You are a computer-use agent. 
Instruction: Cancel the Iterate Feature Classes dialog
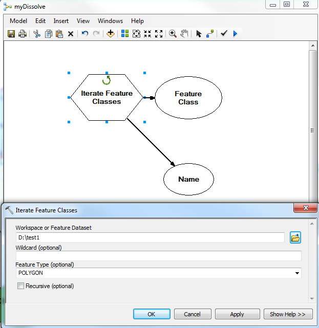(x=193, y=314)
